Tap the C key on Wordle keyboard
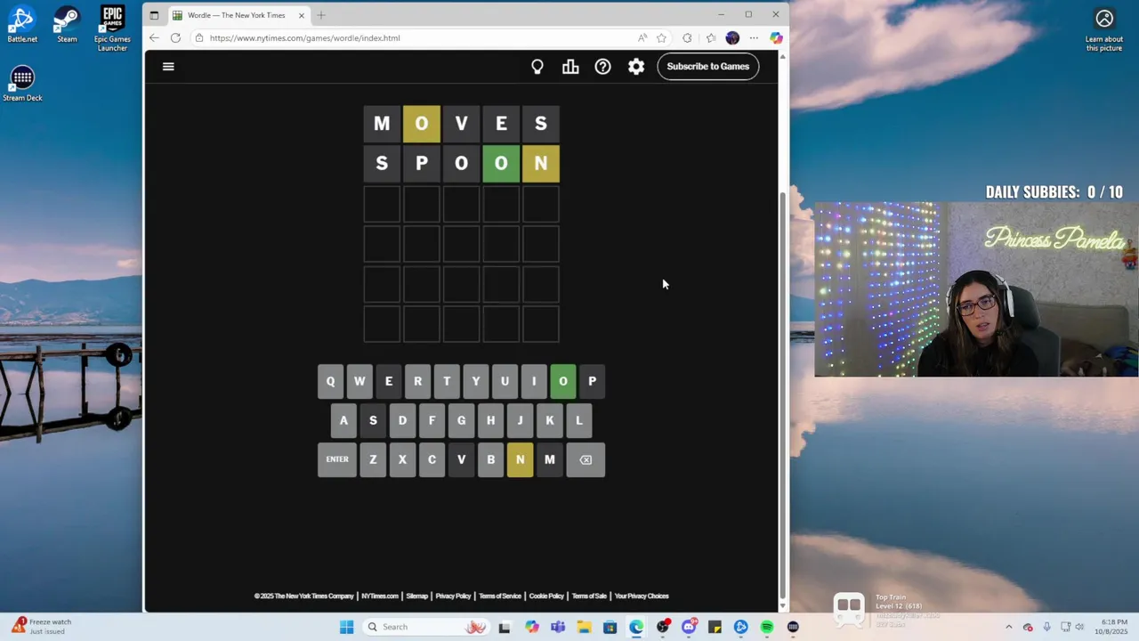Viewport: 1139px width, 641px height. point(432,459)
